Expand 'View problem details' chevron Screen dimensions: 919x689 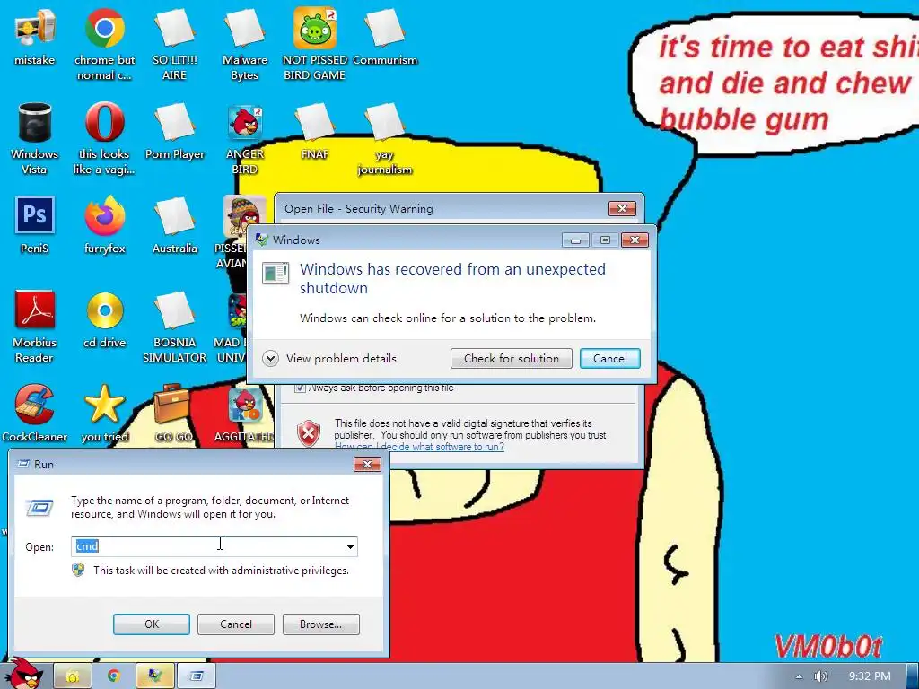(270, 358)
